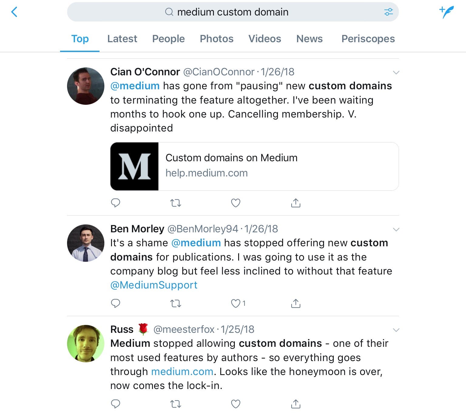Reply to Russ's tweet
Screen dimensions: 466x413
(116, 404)
